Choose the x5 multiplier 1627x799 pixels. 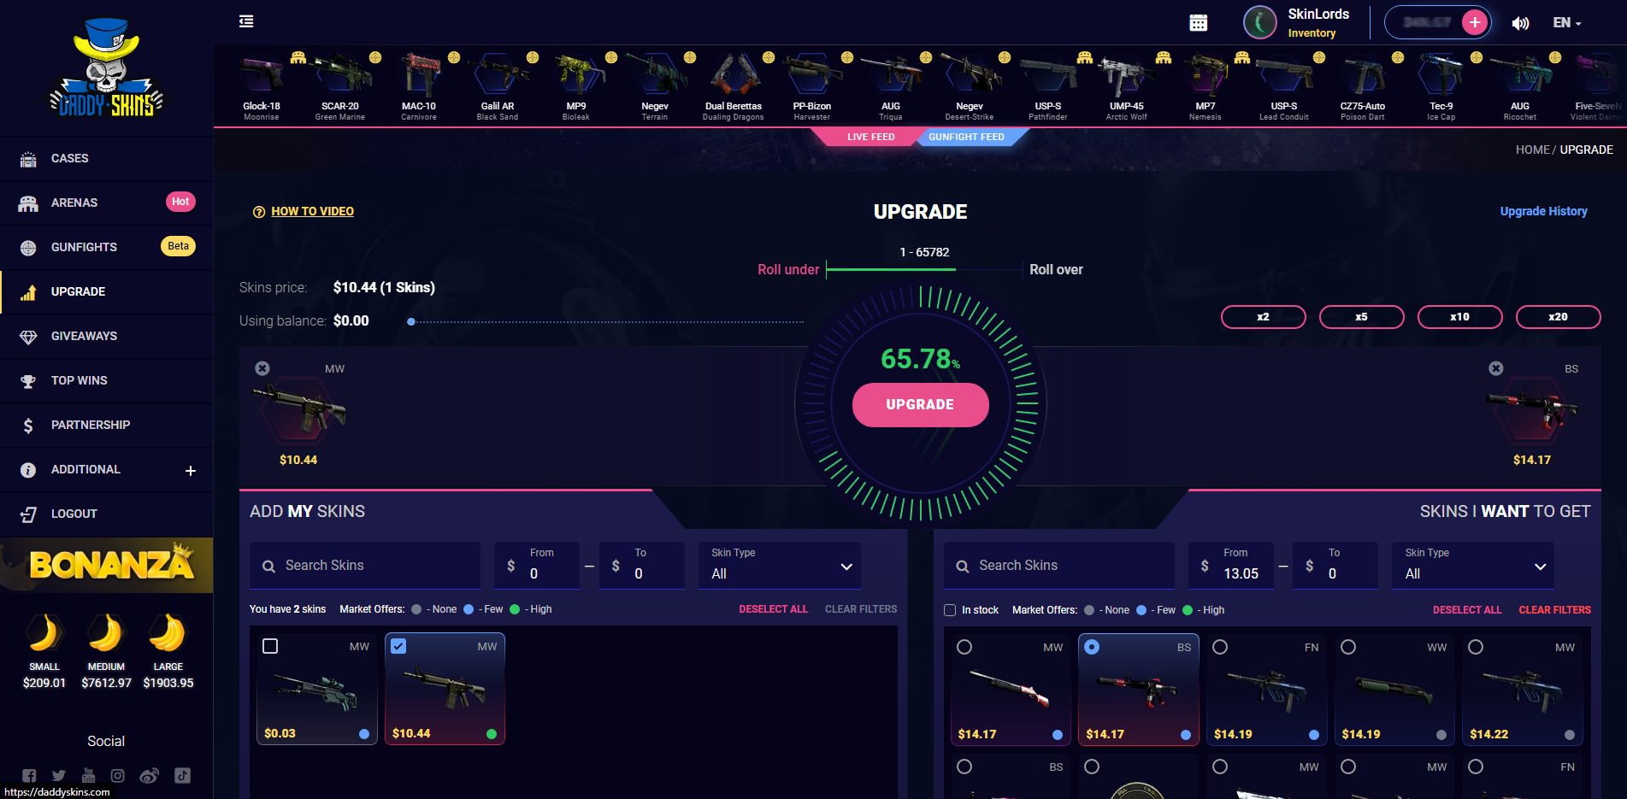pos(1361,317)
